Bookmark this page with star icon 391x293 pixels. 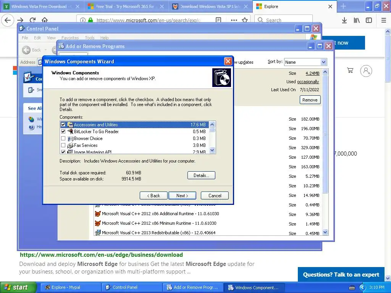pyautogui.click(x=245, y=20)
